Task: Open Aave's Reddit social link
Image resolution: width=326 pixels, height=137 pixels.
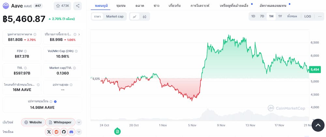Action: pyautogui.click(x=56, y=132)
